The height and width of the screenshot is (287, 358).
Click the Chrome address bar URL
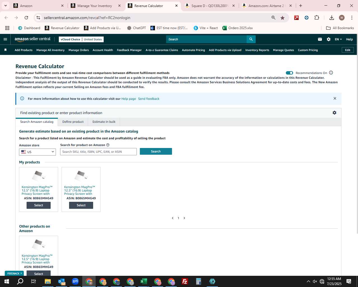[87, 18]
